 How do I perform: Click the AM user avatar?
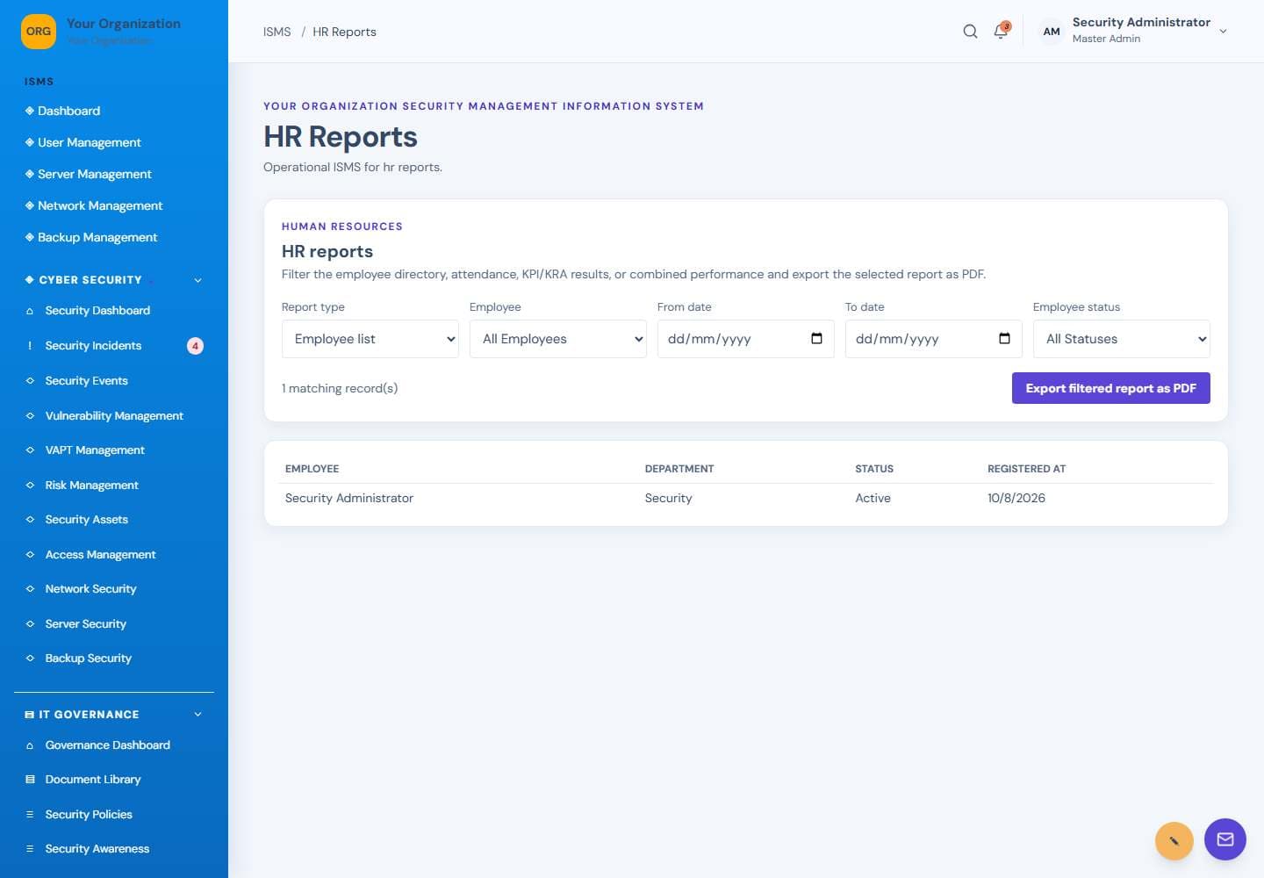coord(1052,32)
